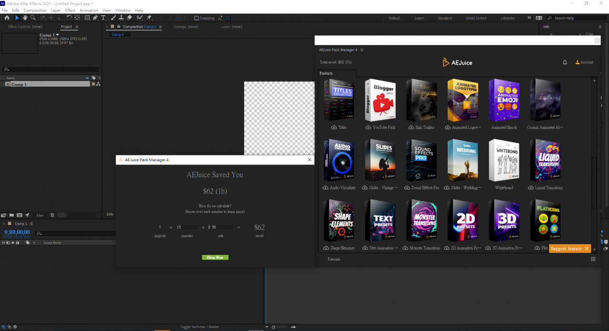
Task: Click Toggle Switches / Modes in timeline
Action: [x=199, y=327]
